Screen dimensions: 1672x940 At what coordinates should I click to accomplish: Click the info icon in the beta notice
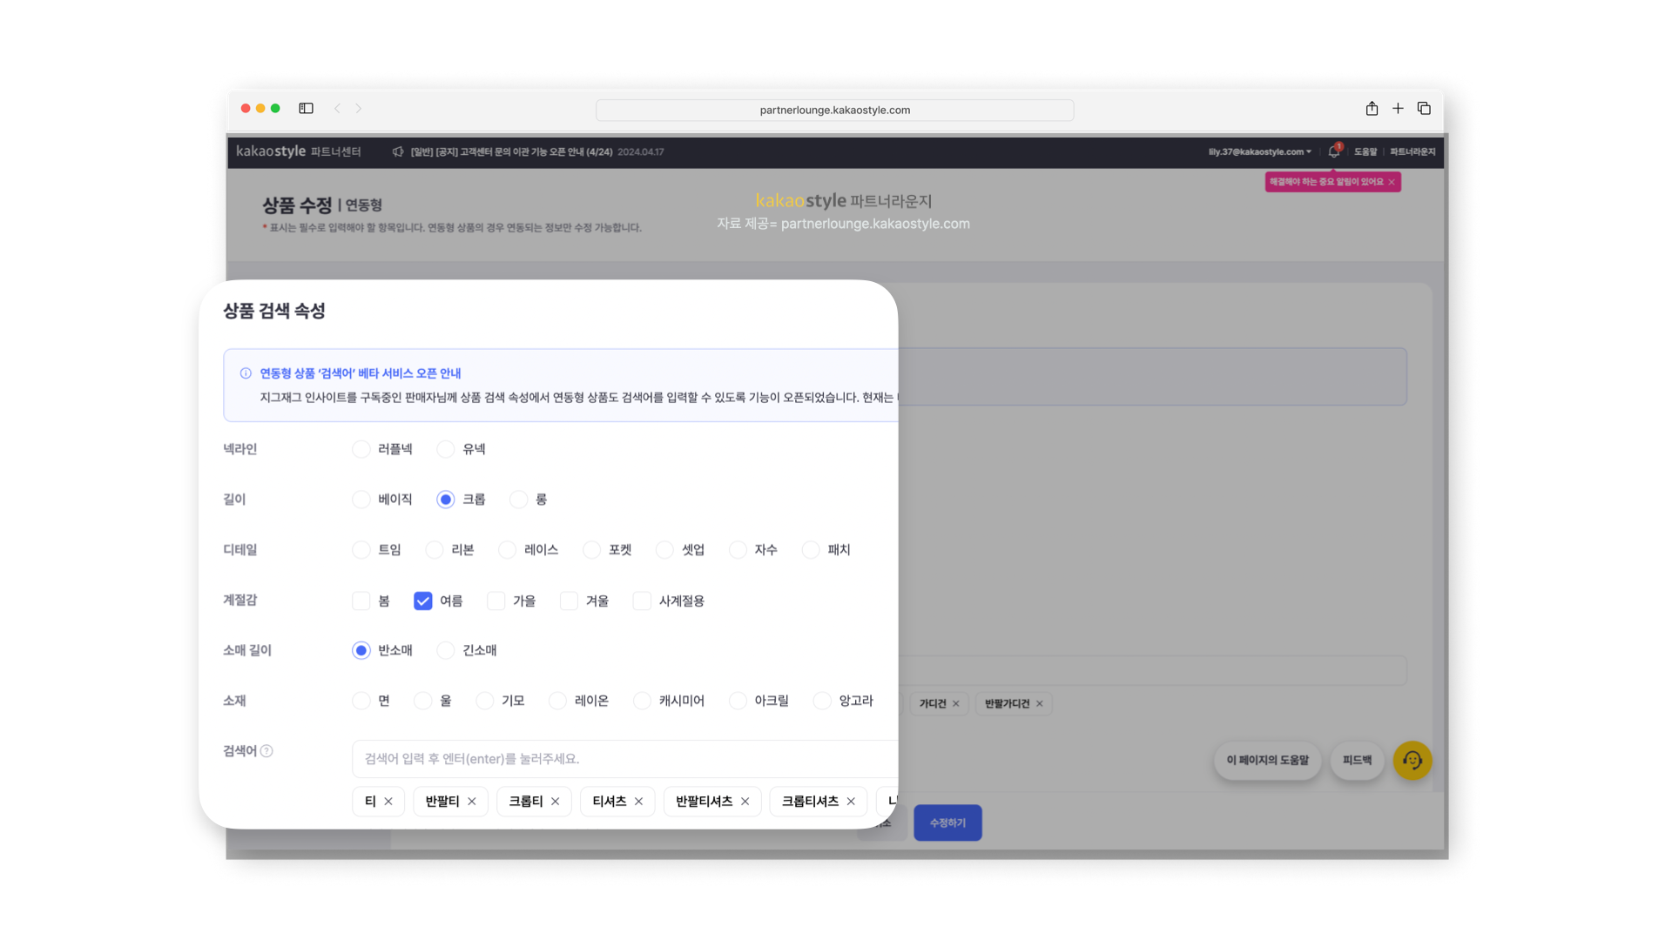(x=246, y=373)
